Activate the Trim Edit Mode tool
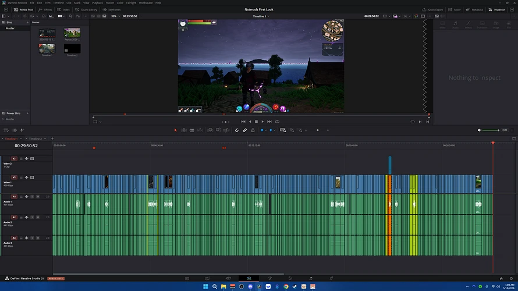The image size is (518, 291). click(184, 130)
